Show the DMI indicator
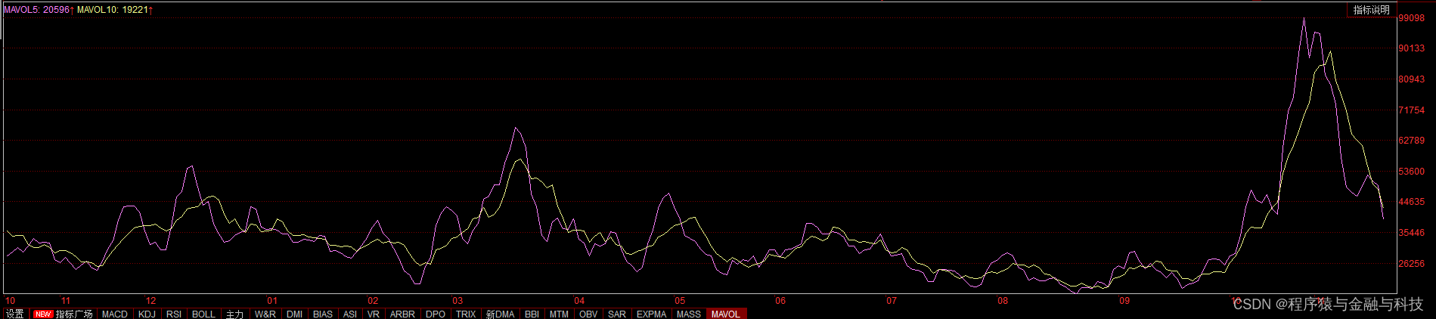The width and height of the screenshot is (1436, 319). pos(295,314)
